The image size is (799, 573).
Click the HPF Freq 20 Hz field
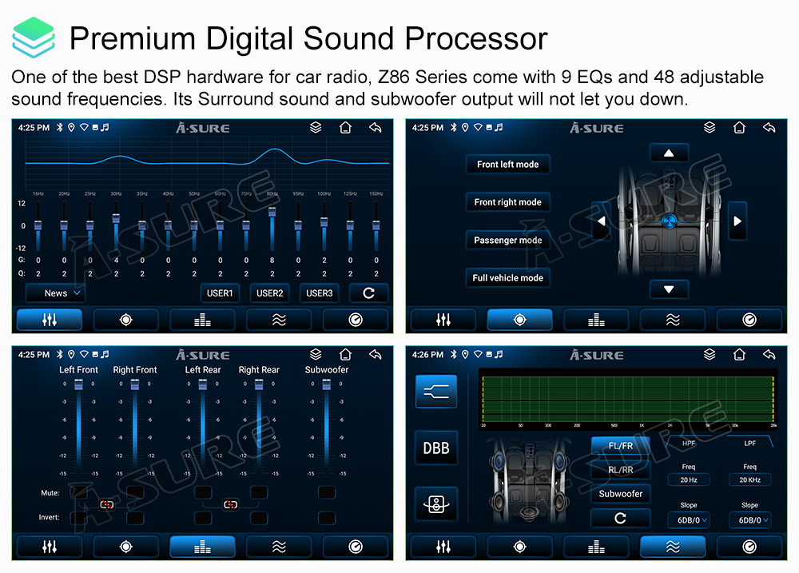[689, 480]
